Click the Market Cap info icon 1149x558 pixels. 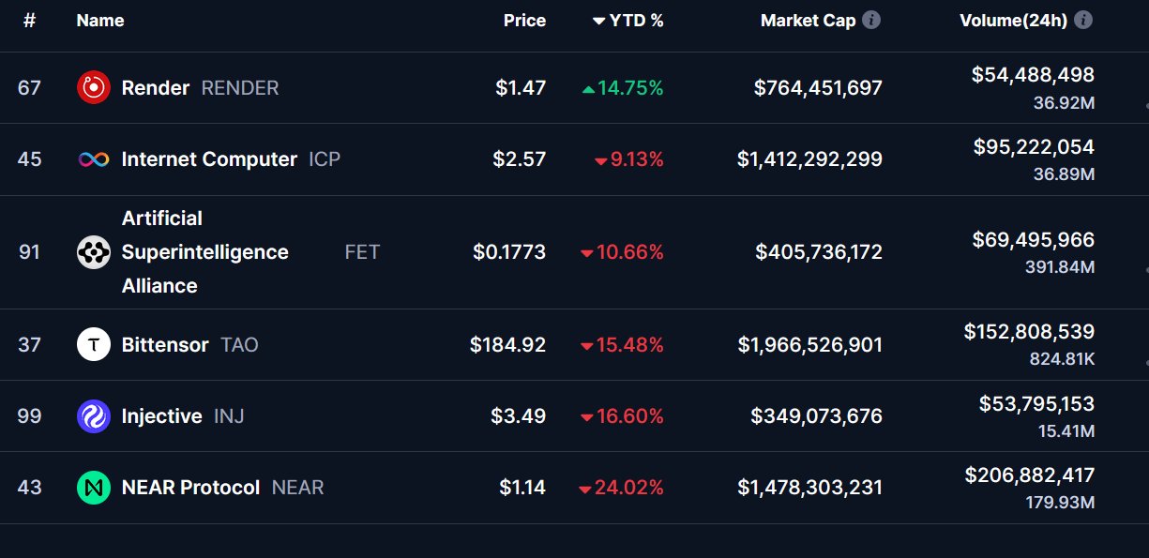click(871, 20)
